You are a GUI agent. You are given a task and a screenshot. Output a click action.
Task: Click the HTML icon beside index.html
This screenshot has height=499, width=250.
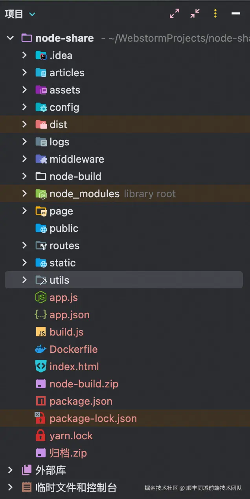pyautogui.click(x=41, y=367)
